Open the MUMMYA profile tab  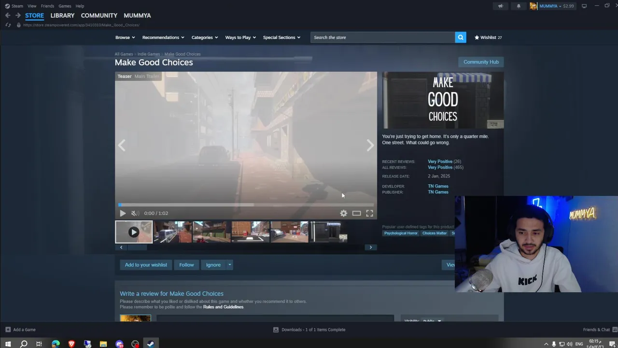137,15
